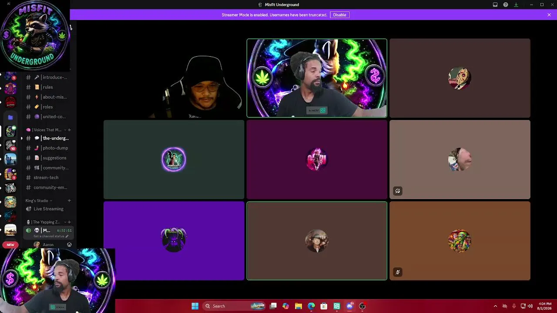Open the introduce channel

[48, 77]
